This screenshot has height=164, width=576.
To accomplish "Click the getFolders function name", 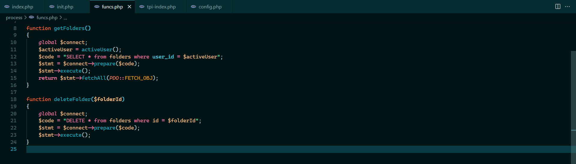I will pos(69,28).
